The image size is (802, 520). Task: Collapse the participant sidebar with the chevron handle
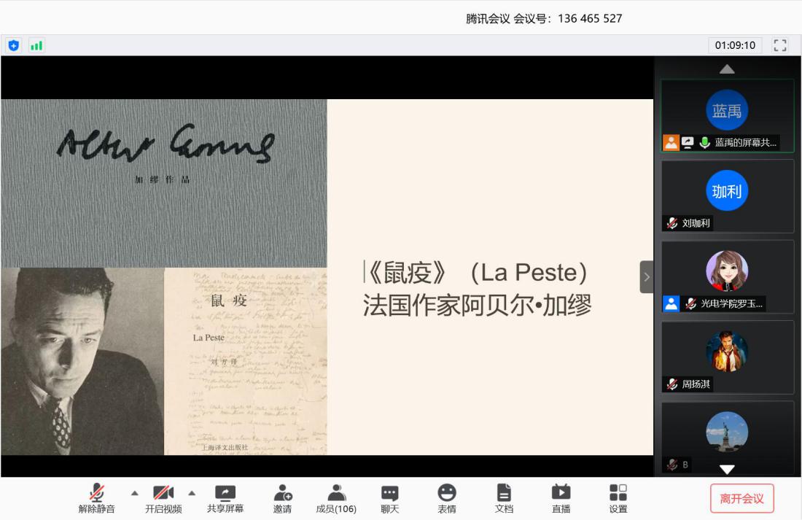tap(647, 277)
